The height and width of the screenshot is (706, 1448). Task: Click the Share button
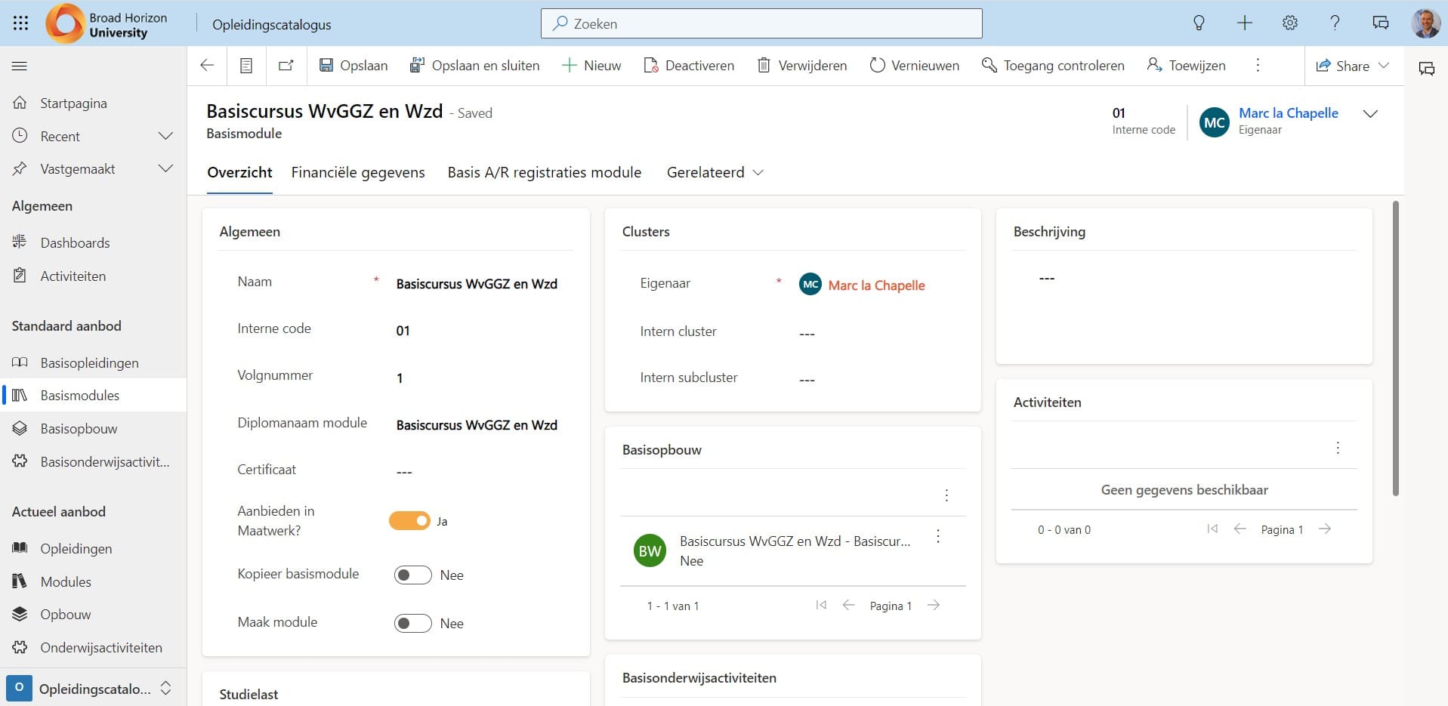coord(1342,66)
